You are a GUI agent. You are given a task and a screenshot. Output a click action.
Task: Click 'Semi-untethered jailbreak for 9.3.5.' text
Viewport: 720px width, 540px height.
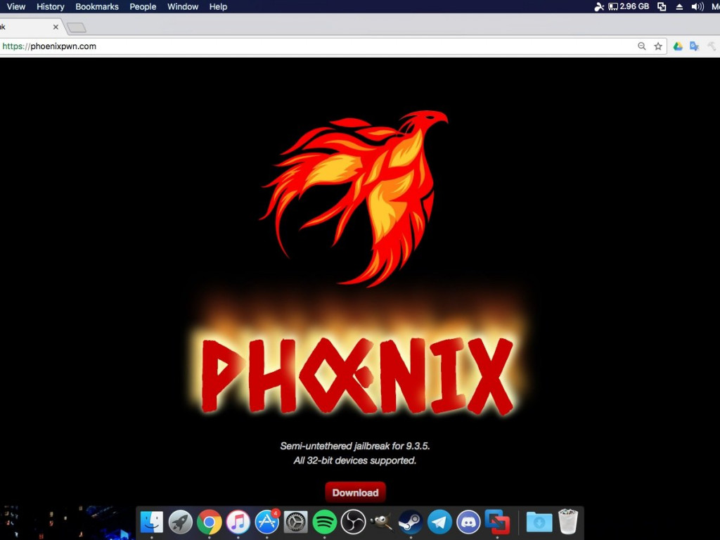click(355, 446)
